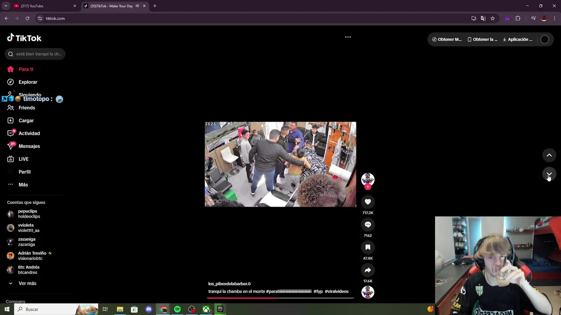561x315 pixels.
Task: Install app icon in address bar
Action: coord(474,18)
